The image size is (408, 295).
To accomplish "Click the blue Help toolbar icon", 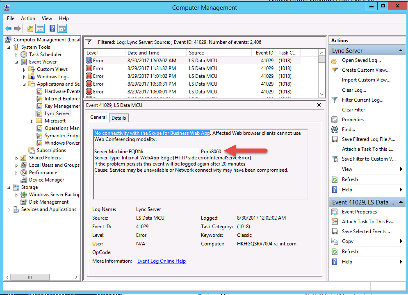I will (52, 28).
